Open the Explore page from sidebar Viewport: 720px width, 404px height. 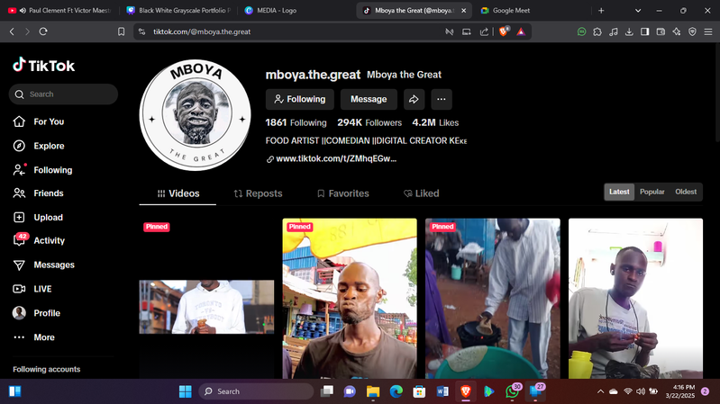click(48, 146)
